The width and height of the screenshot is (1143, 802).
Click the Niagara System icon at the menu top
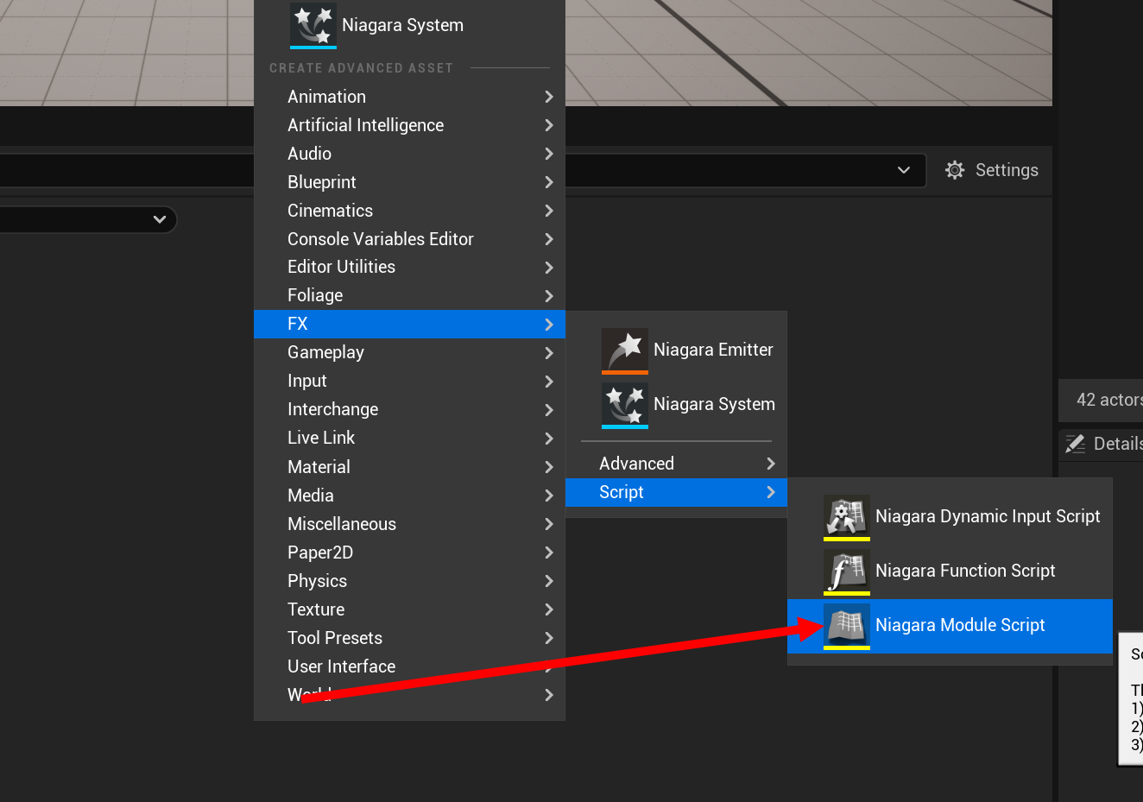point(313,25)
